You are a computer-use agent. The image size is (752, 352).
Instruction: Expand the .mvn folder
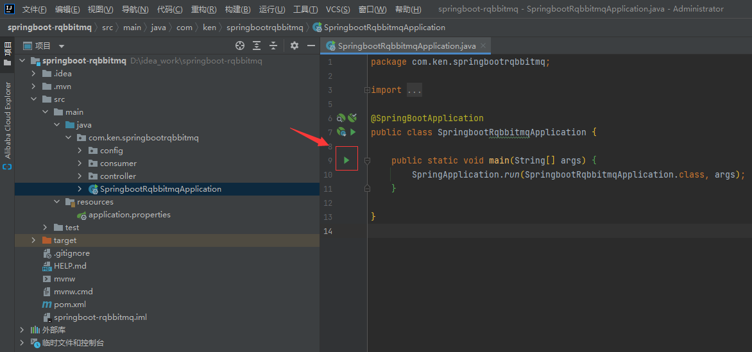33,87
